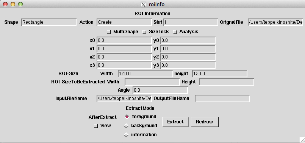Screen dimensions: 305x143
Task: Click the Extract button
Action: (175, 122)
